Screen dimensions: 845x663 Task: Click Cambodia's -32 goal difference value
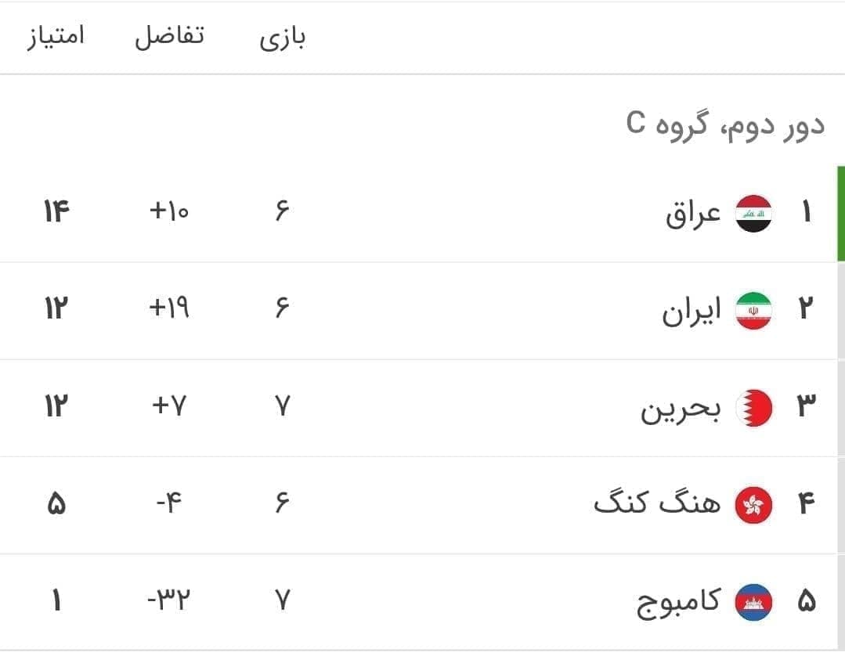click(169, 601)
